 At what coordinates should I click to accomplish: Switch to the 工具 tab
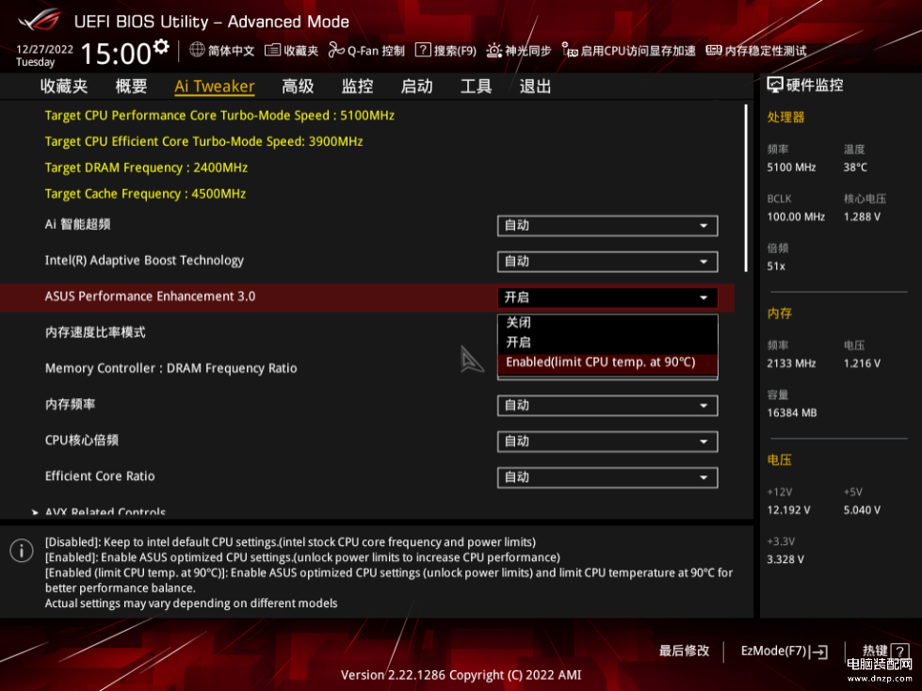tap(477, 87)
